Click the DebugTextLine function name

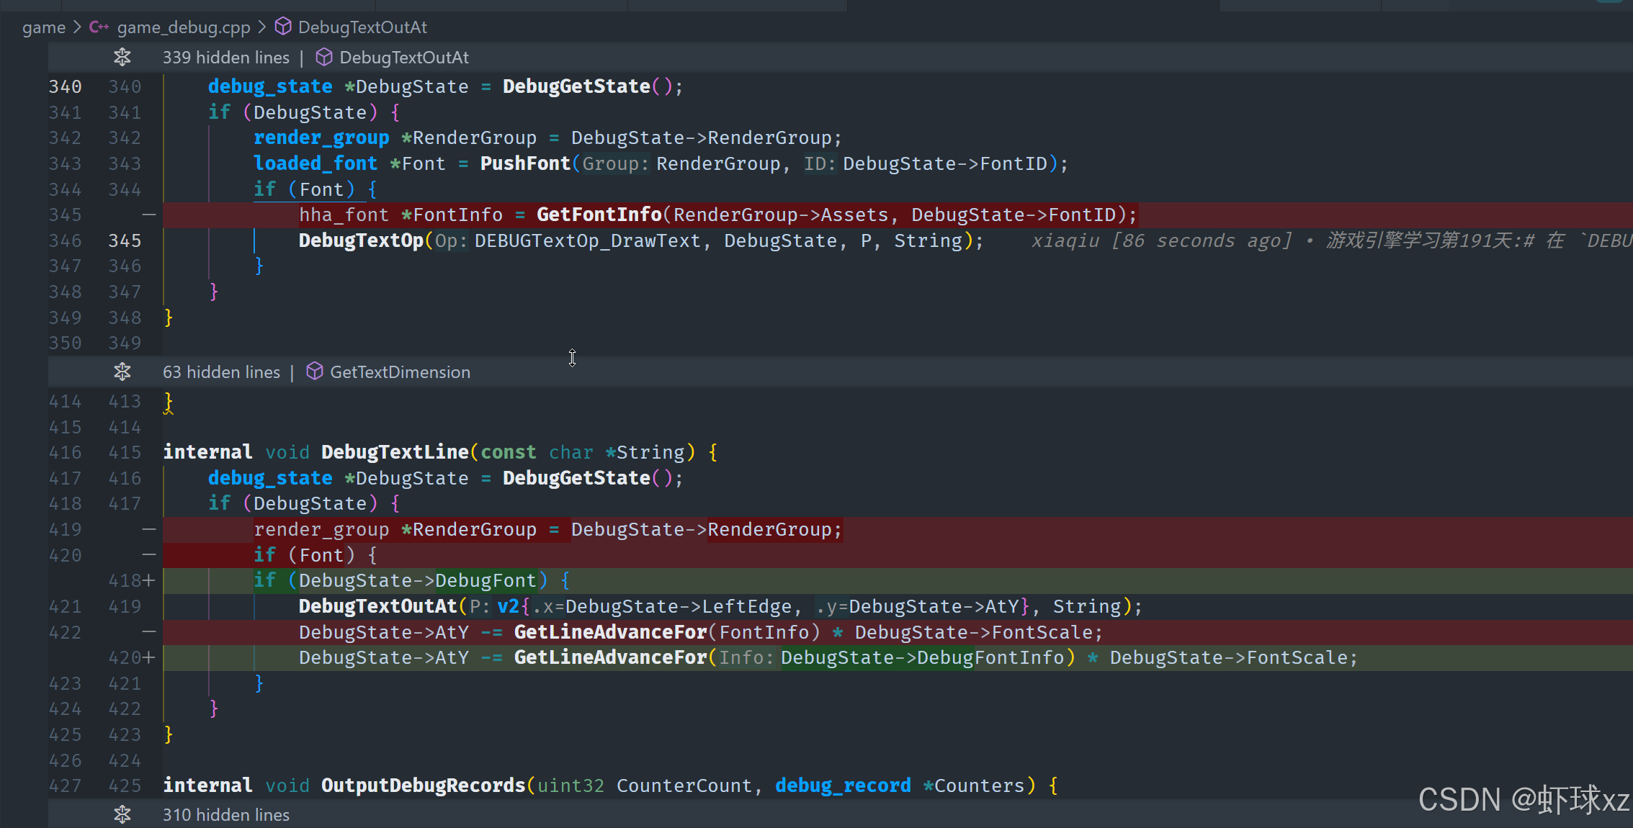point(395,452)
